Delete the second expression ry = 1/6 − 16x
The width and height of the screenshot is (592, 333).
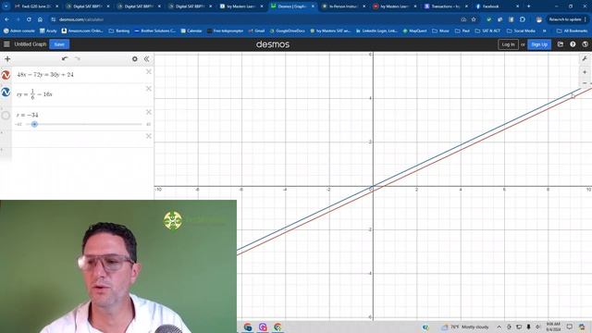[x=149, y=89]
